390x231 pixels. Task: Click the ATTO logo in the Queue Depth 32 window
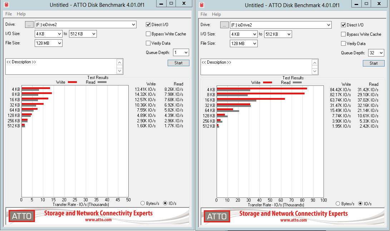[217, 216]
